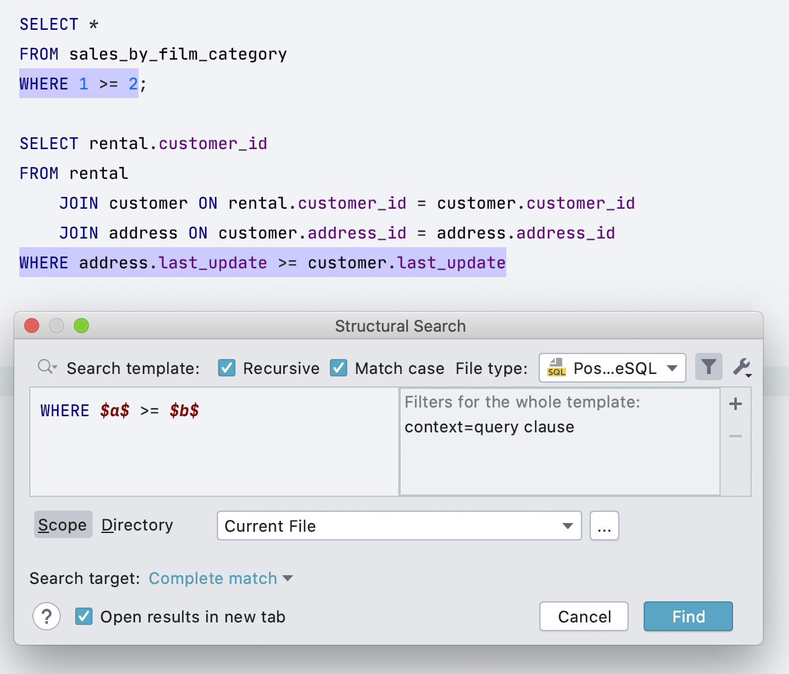Select the Scope tab
Screen dimensions: 789x674
click(x=63, y=525)
